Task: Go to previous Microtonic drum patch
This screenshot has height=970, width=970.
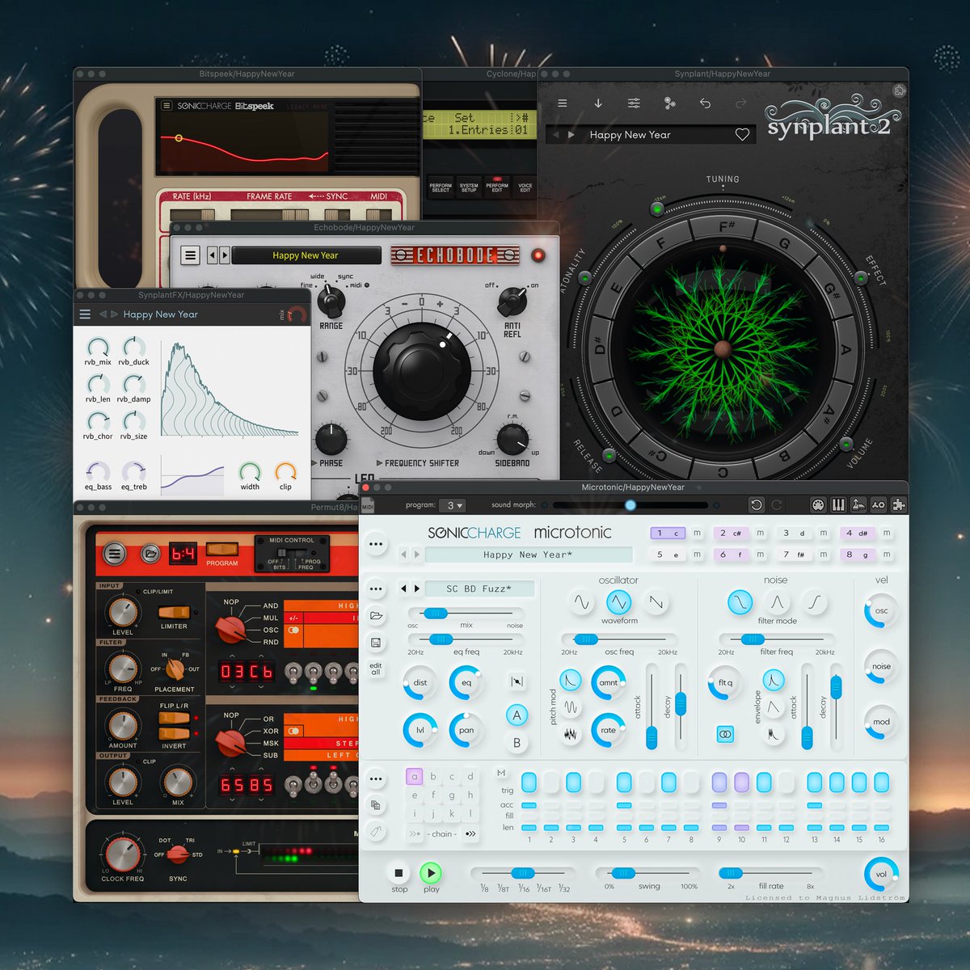Action: tap(403, 588)
